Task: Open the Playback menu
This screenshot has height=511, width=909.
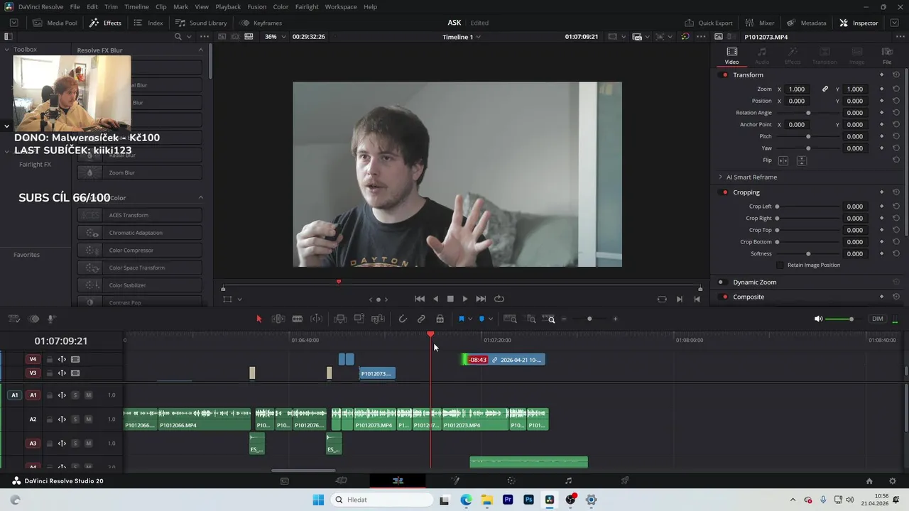Action: (228, 6)
